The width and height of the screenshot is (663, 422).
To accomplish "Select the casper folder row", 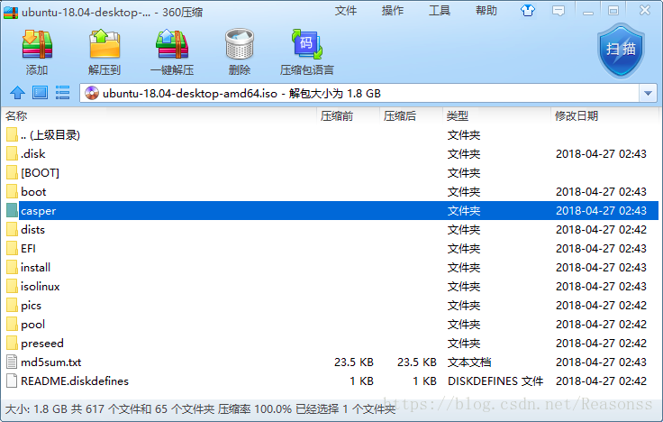I will (x=331, y=211).
